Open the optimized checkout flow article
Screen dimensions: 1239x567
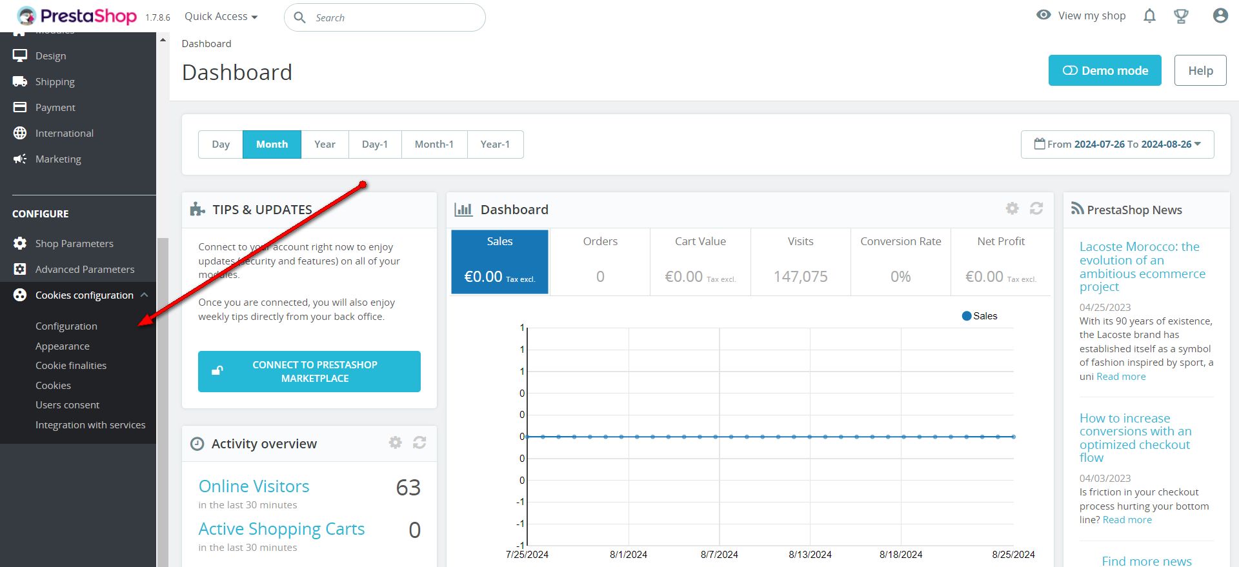pos(1135,438)
